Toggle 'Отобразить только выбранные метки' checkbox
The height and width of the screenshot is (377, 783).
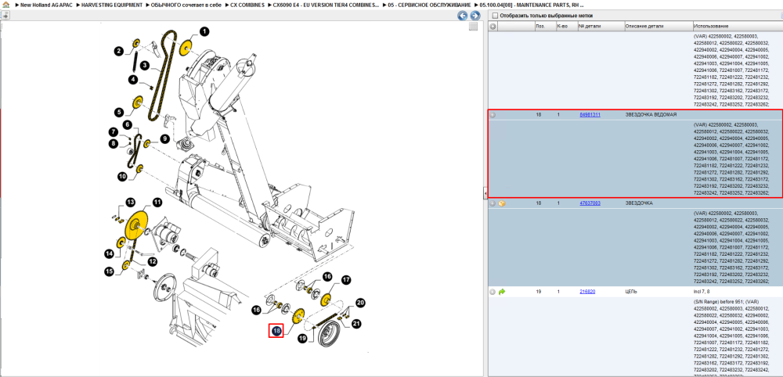coord(494,16)
